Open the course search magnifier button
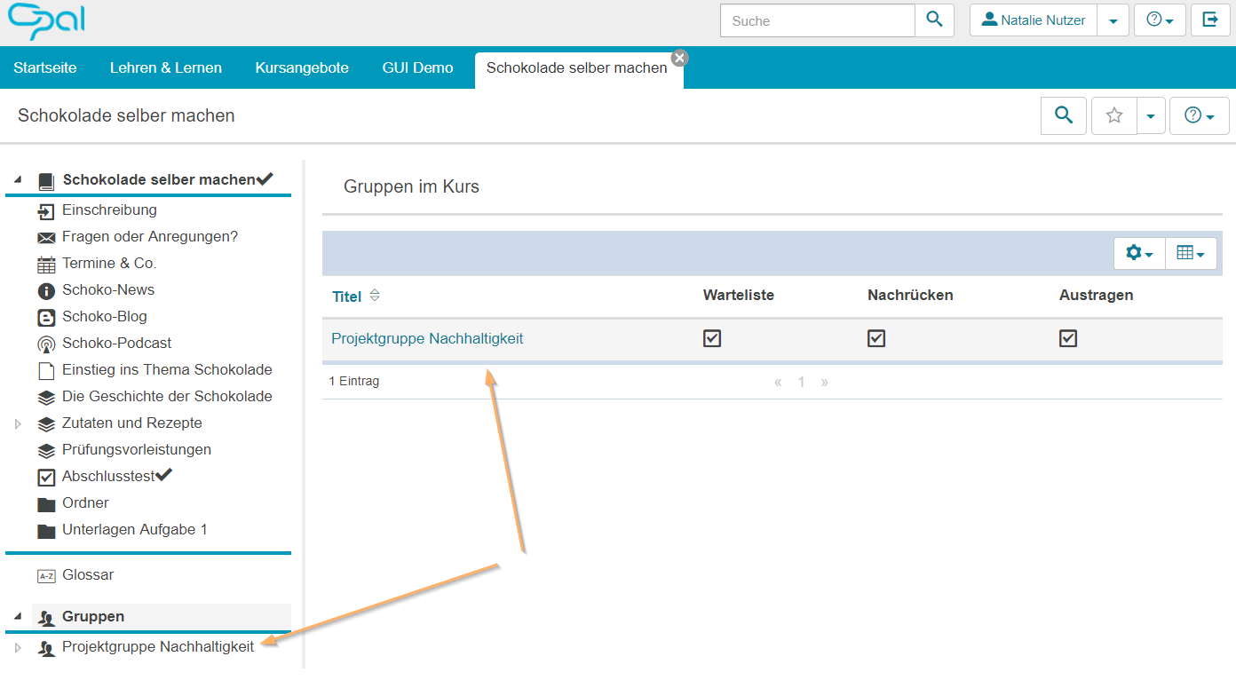Screen dimensions: 1236x688 coord(1063,115)
